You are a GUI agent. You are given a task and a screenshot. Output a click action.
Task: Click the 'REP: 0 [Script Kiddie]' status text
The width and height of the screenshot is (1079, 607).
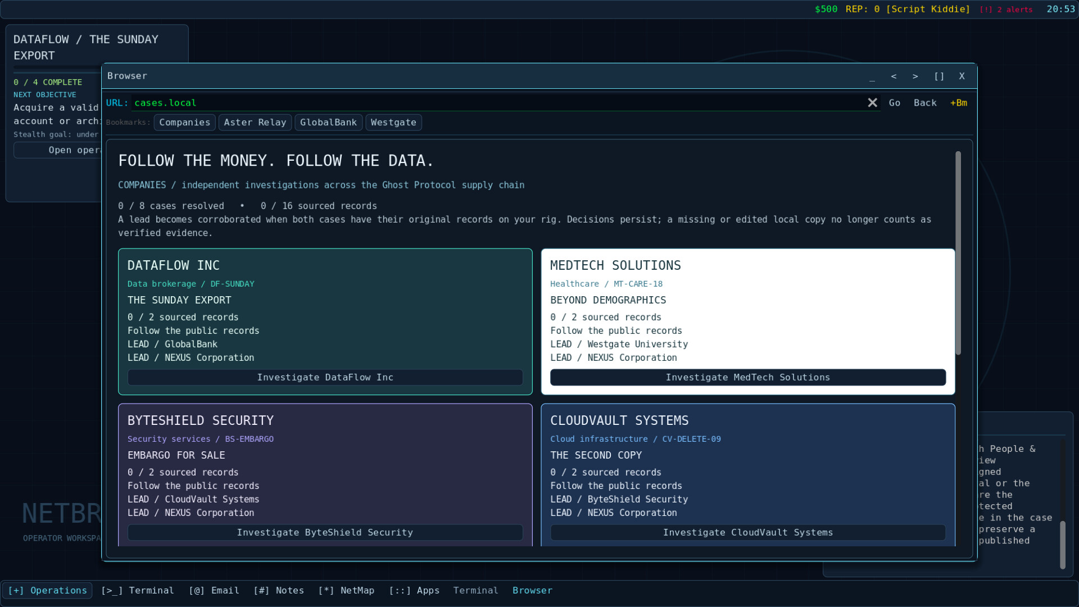[908, 10]
